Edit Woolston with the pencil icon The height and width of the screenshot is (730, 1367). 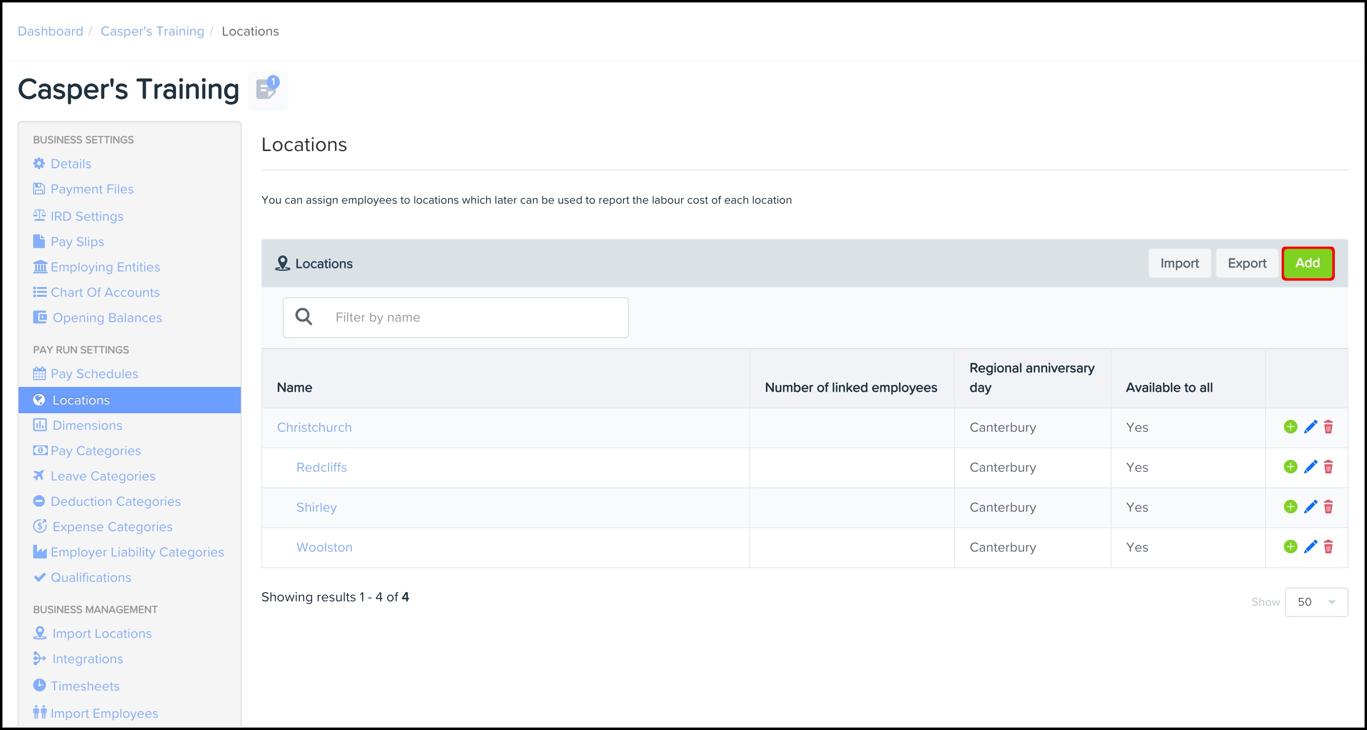[x=1310, y=547]
